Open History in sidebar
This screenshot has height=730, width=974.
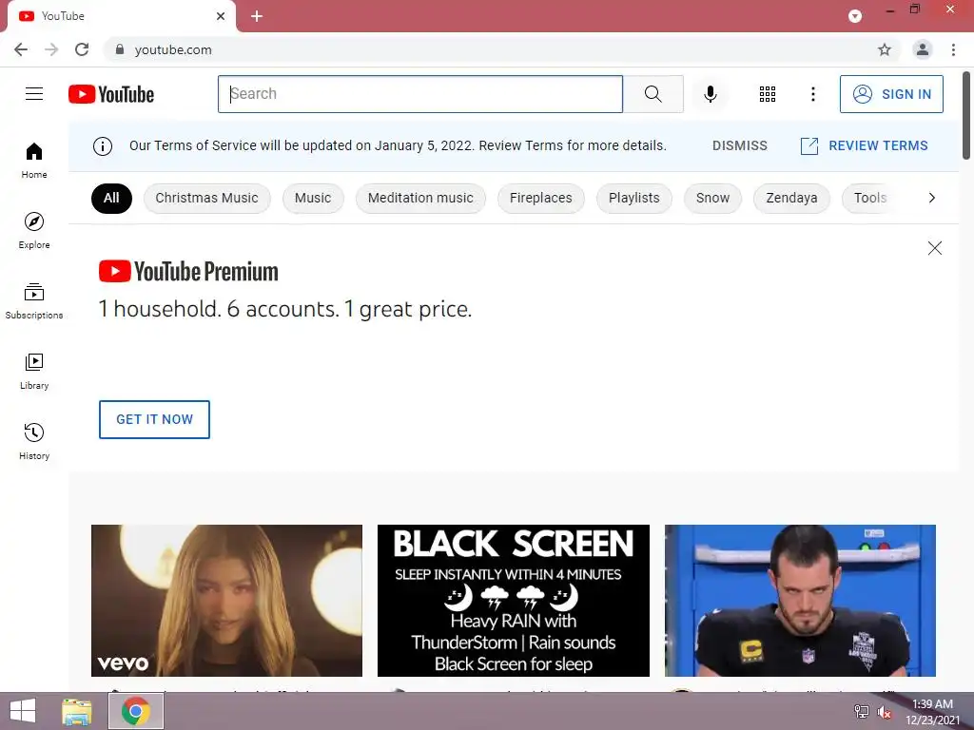[34, 441]
